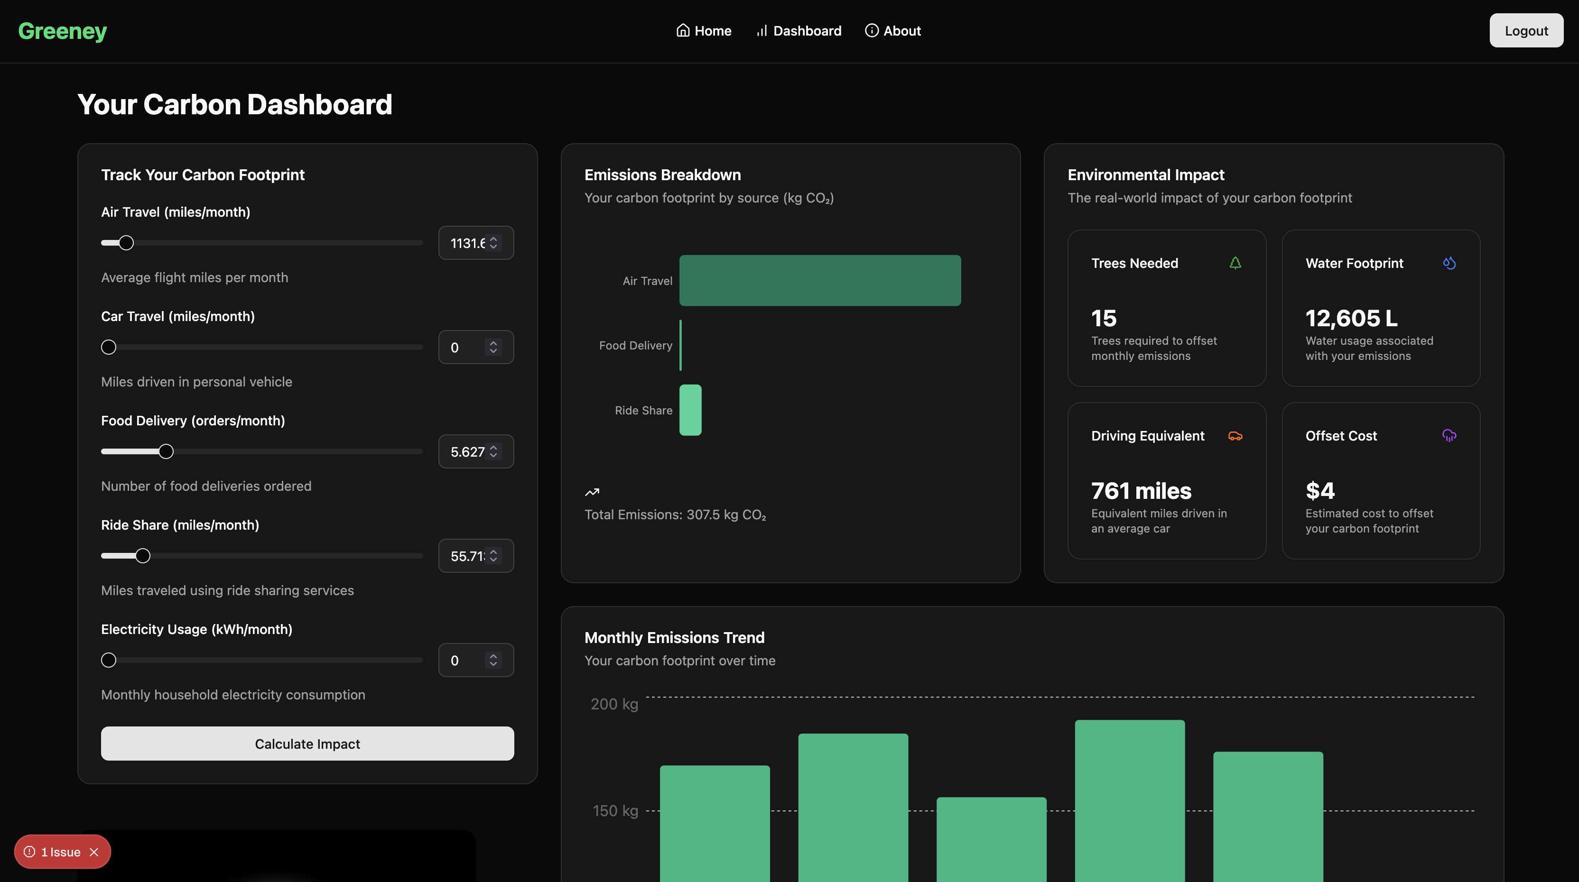
Task: Click the trending-up arrow icon above Total Emissions
Action: click(x=592, y=492)
